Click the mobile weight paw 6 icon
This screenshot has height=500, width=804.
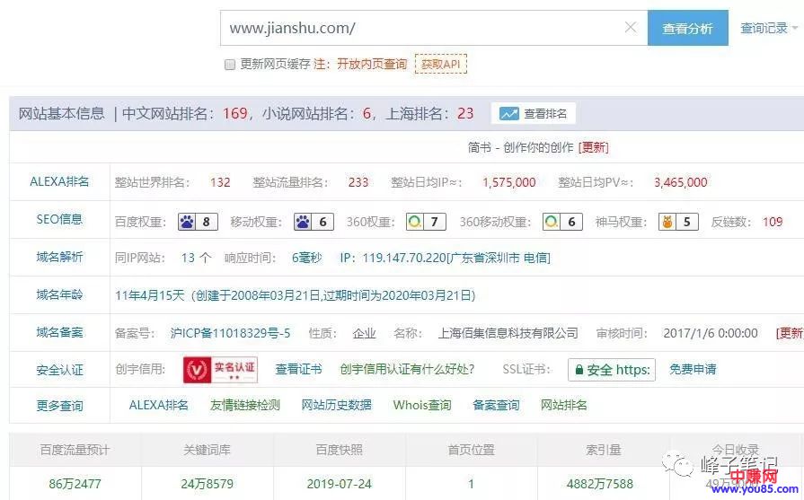point(313,222)
